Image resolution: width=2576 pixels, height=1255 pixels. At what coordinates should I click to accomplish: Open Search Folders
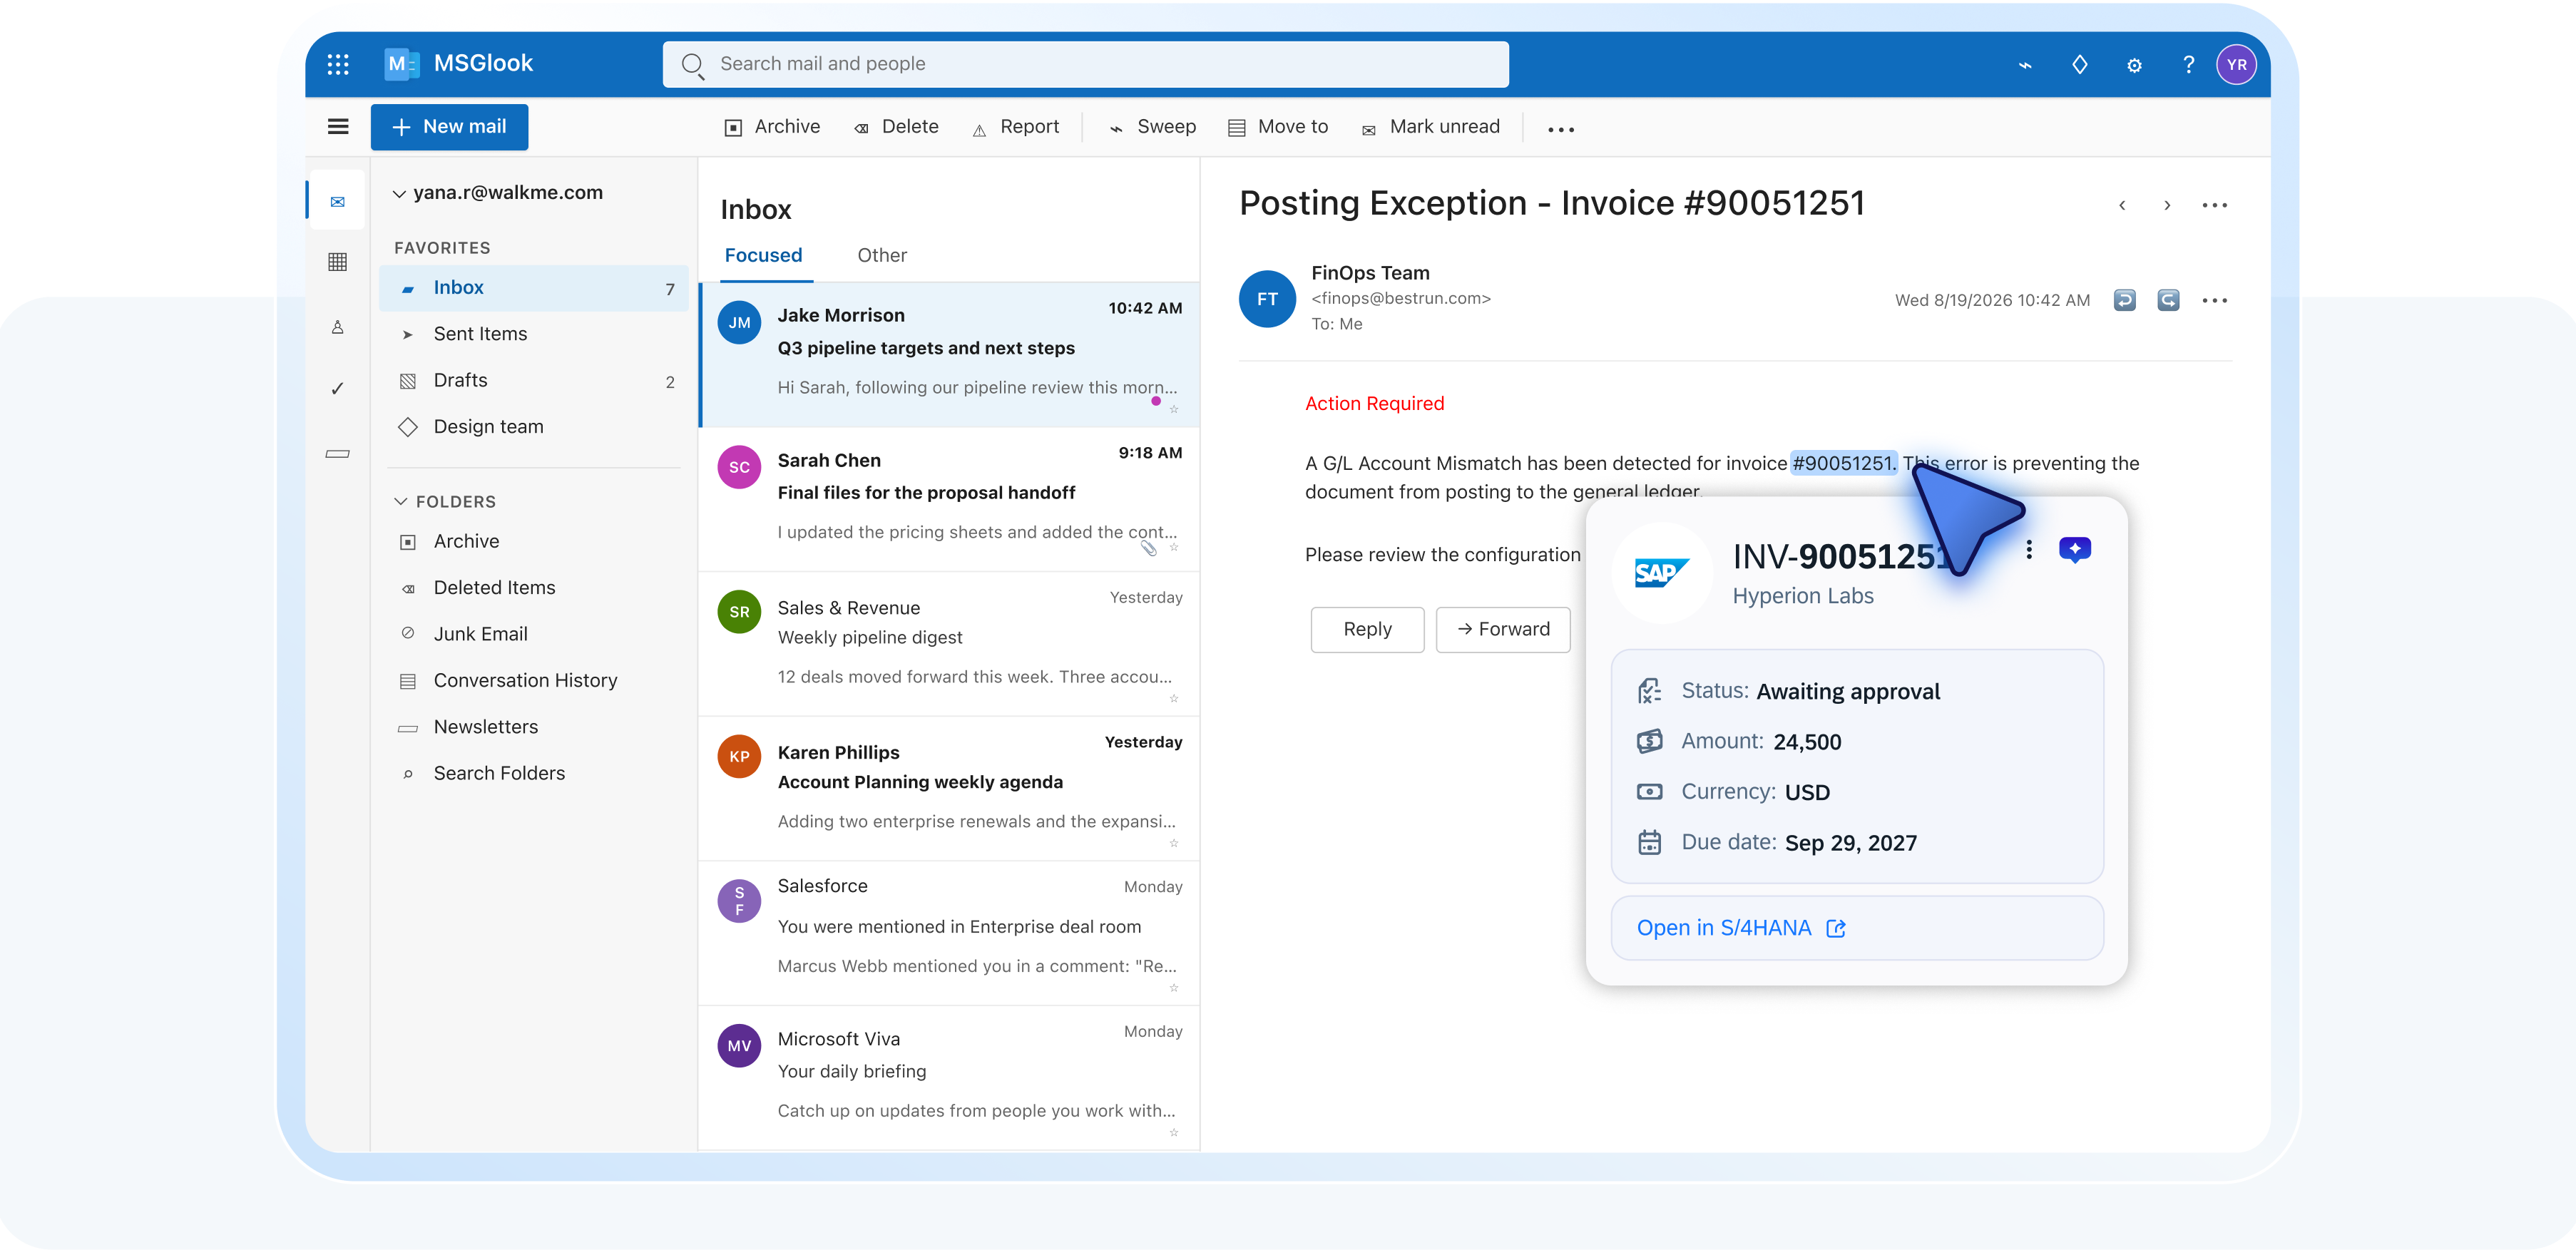tap(534, 774)
